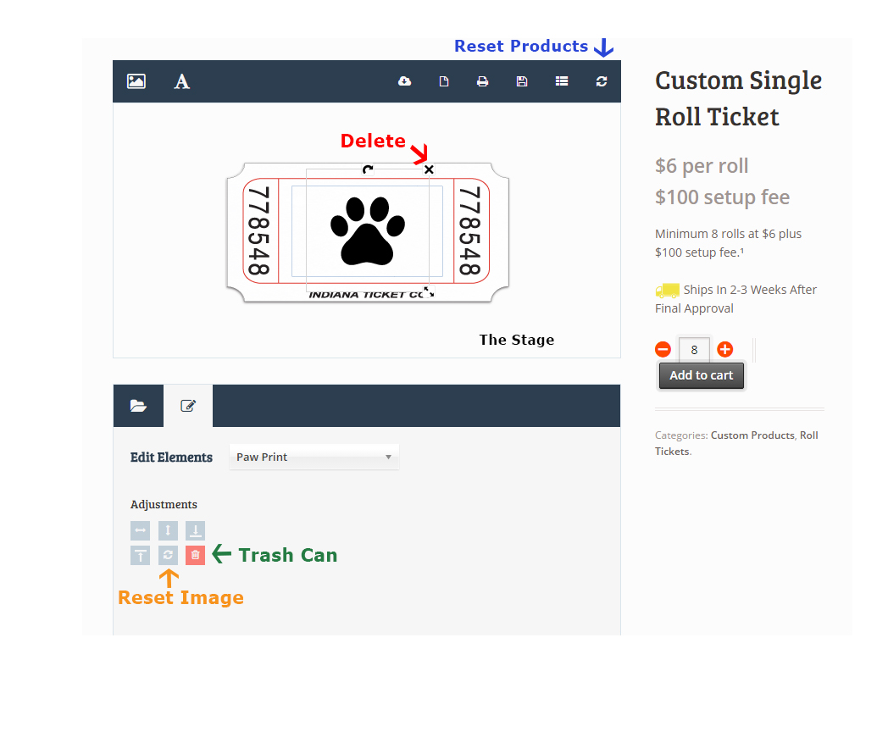This screenshot has height=732, width=888.
Task: Select the Add Text 'A' tool
Action: [181, 81]
